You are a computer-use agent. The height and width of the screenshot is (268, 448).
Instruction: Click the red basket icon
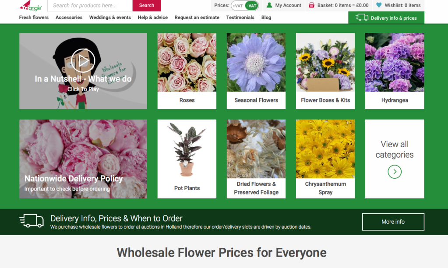pos(312,5)
